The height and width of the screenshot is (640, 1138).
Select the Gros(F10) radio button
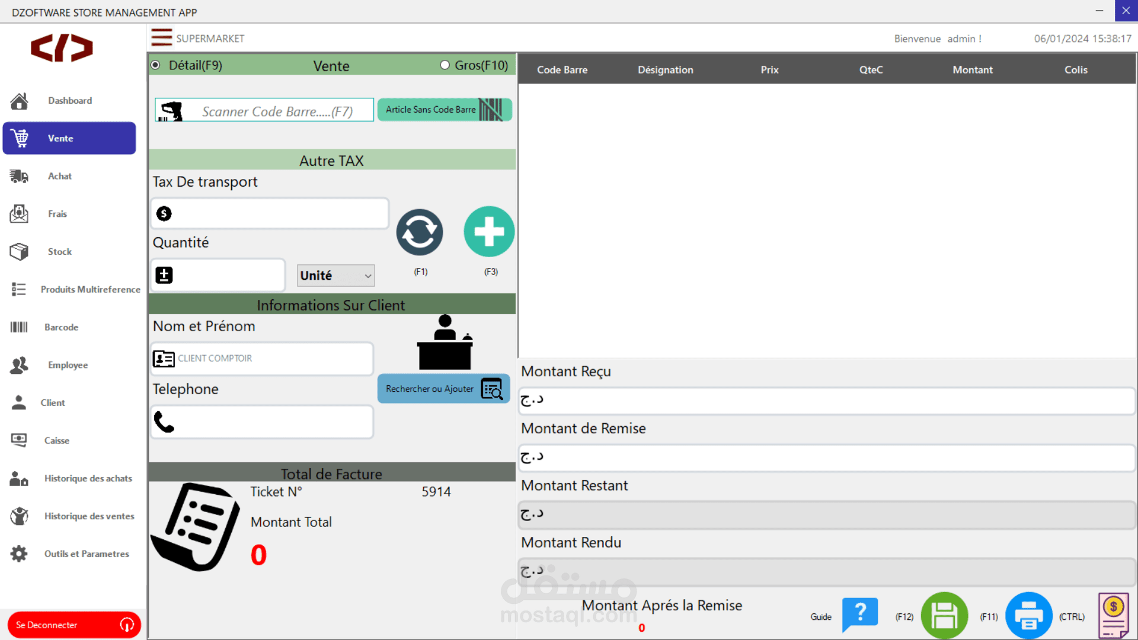click(x=445, y=65)
